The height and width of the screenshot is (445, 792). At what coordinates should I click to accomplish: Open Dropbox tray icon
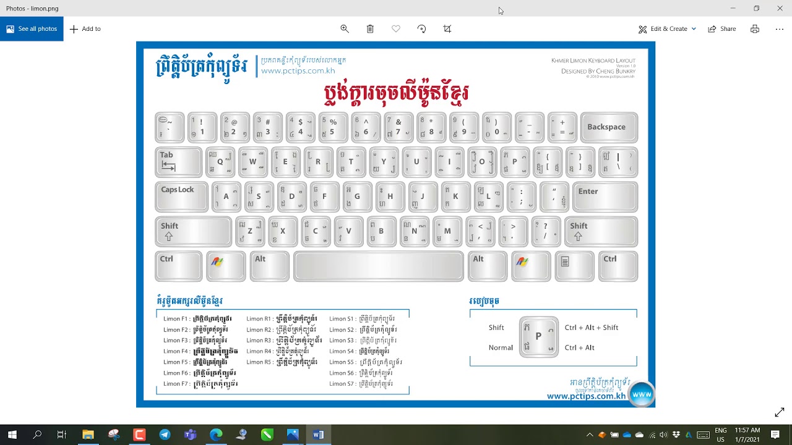(x=676, y=434)
